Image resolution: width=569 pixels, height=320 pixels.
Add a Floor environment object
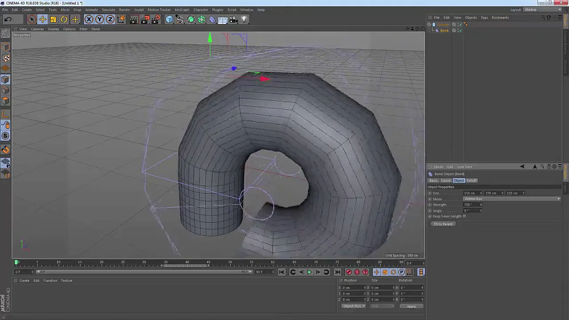223,19
